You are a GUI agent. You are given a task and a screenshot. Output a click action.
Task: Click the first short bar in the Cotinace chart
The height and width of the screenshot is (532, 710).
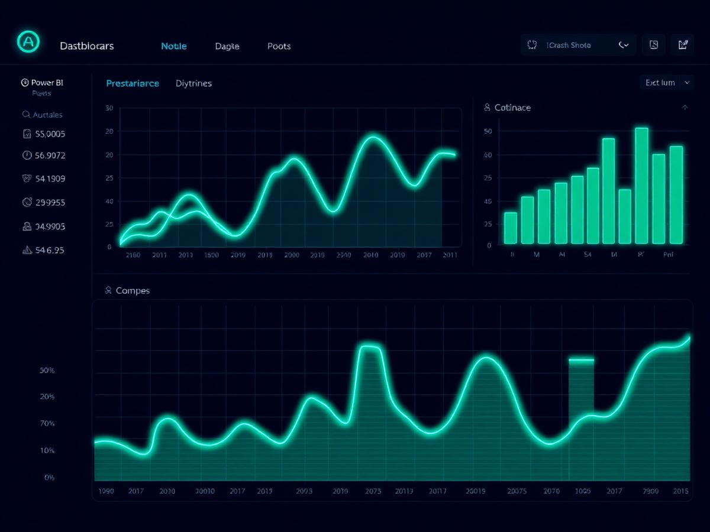[510, 228]
